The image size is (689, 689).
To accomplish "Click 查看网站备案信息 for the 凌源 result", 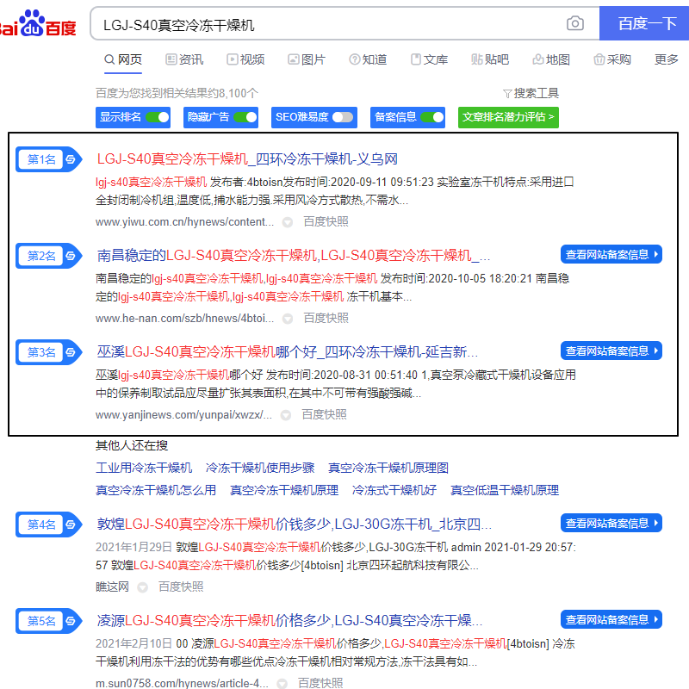I will [x=611, y=620].
